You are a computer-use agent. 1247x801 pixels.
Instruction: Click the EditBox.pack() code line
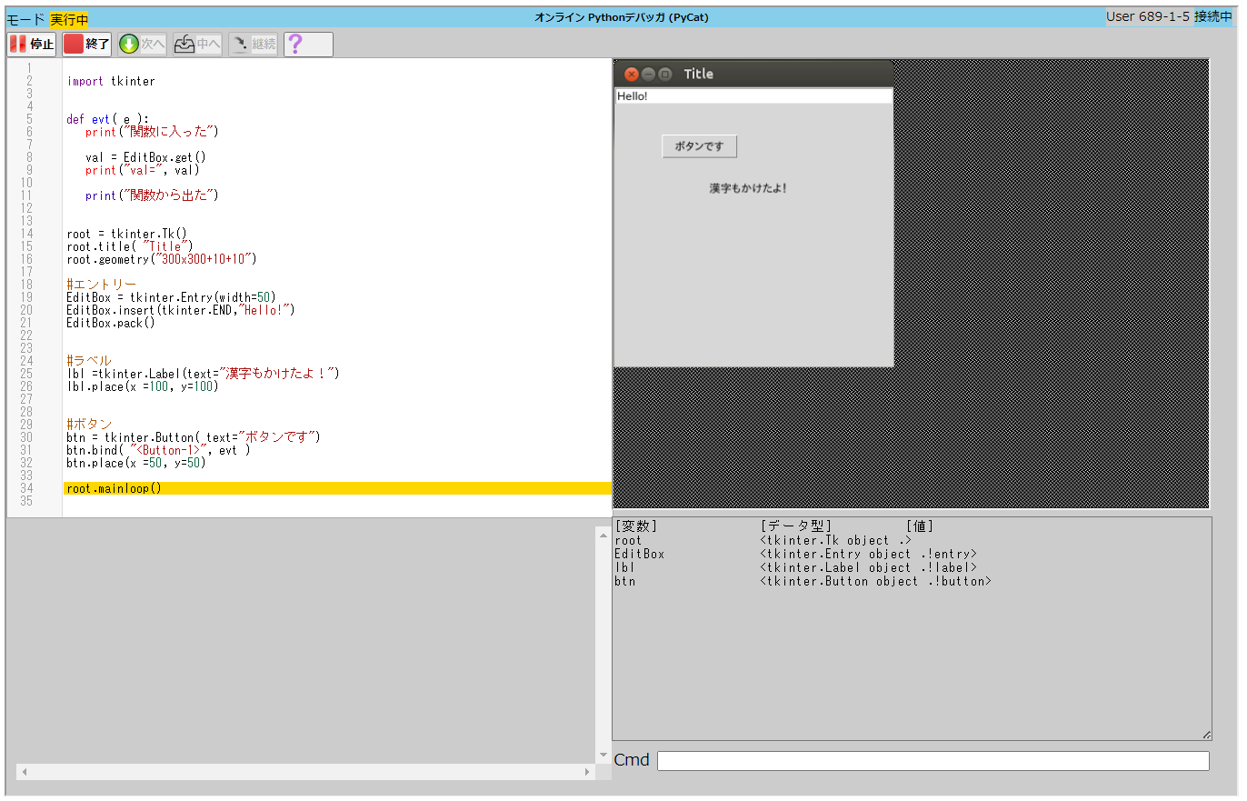tap(111, 323)
